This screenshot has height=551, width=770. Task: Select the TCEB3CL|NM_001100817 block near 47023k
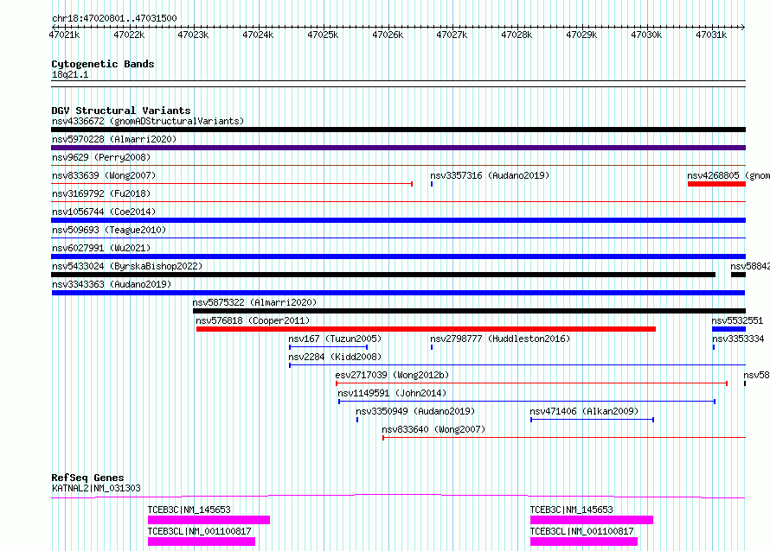tap(202, 541)
